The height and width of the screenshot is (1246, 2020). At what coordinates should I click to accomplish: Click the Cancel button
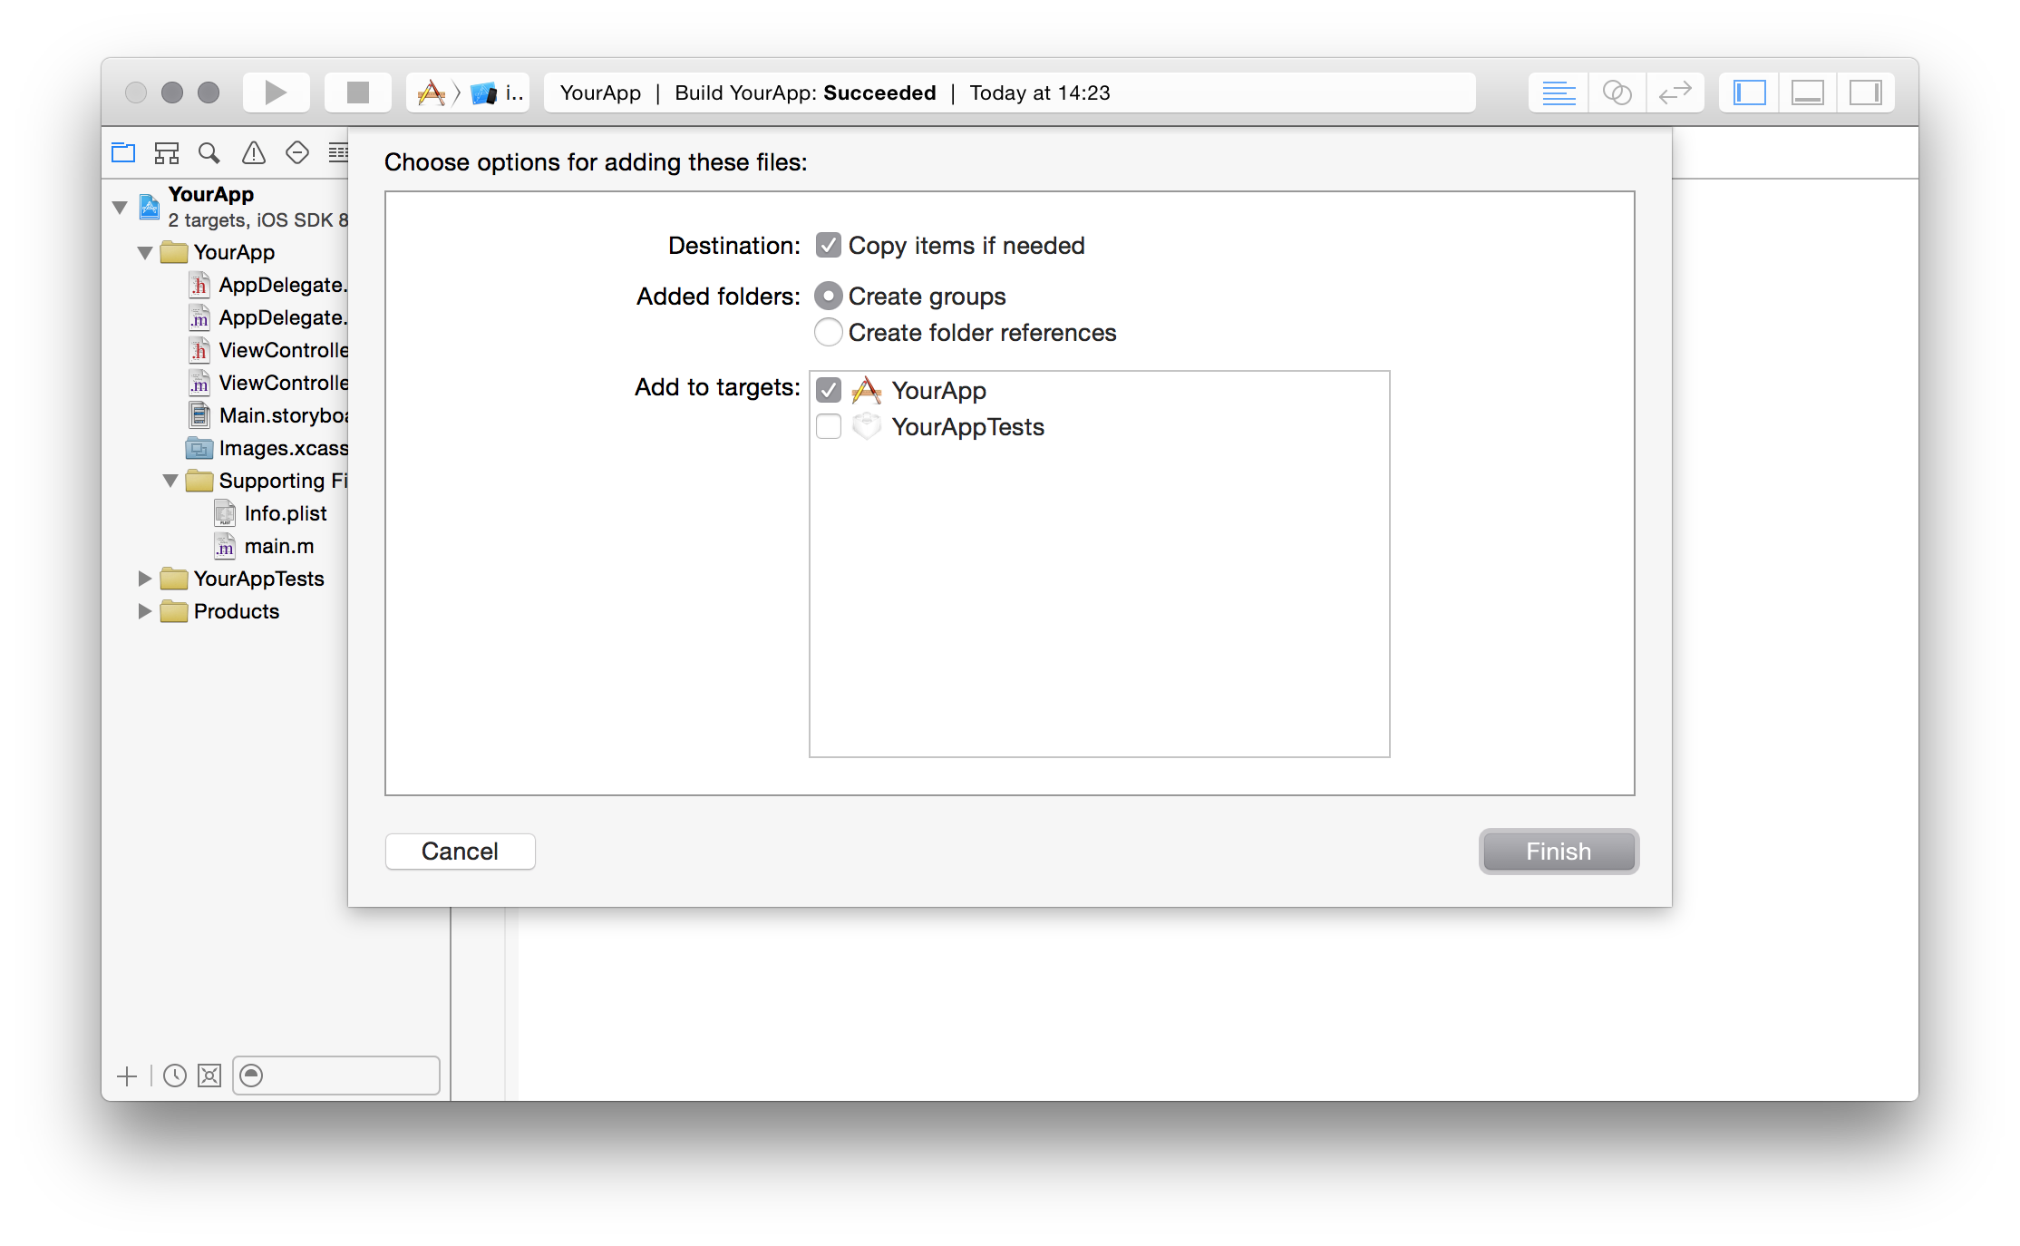460,852
